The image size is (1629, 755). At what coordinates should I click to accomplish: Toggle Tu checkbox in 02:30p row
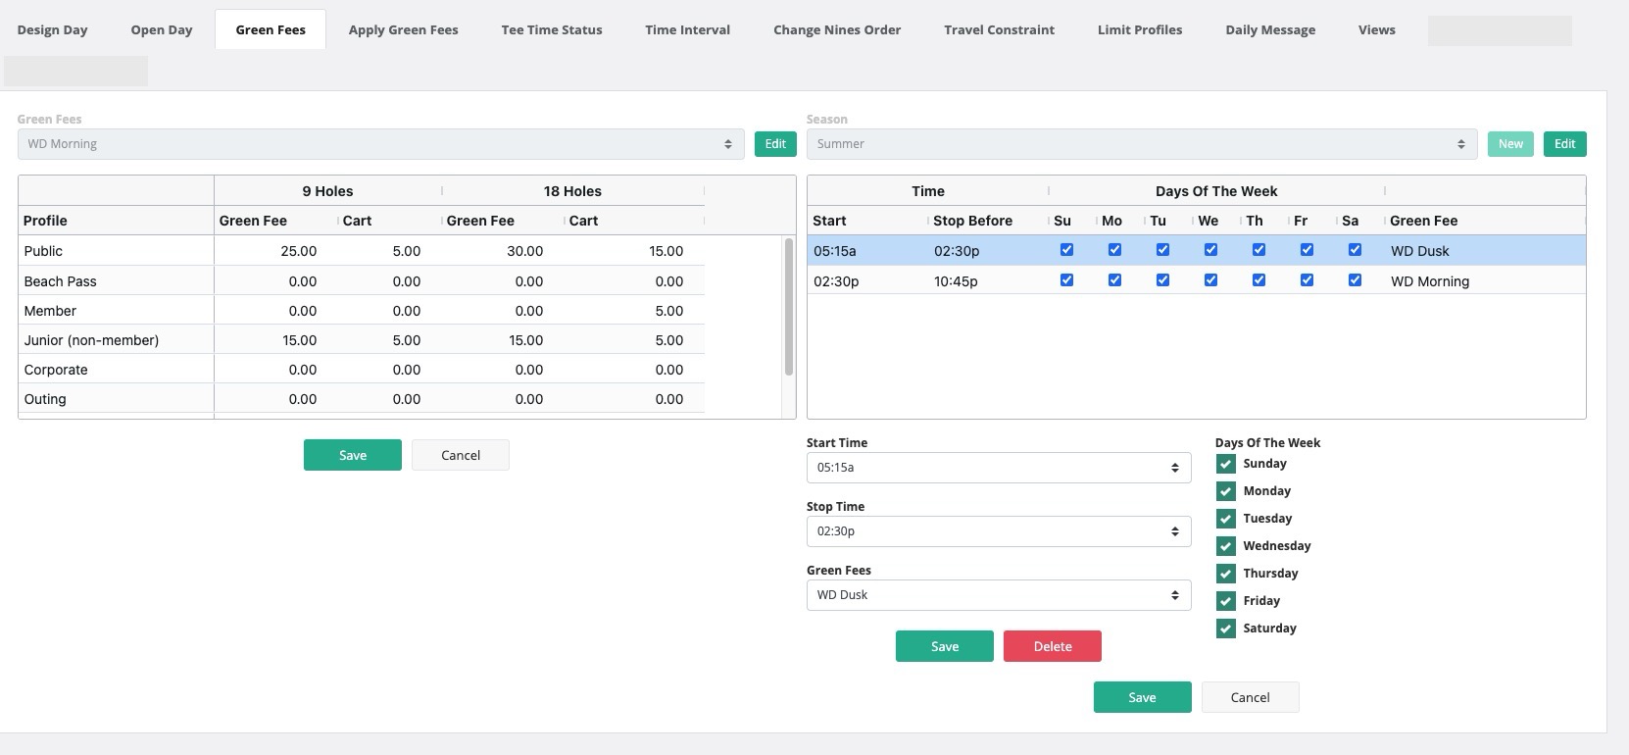1162,280
